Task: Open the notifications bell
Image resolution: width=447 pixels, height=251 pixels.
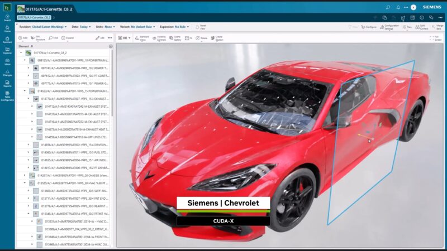Action: click(x=398, y=7)
